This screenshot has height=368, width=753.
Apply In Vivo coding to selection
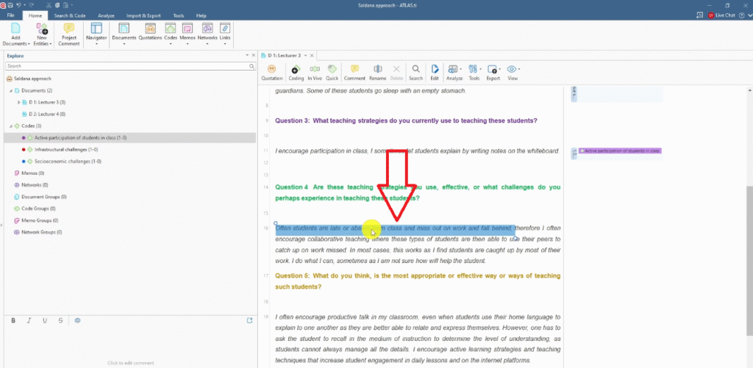315,71
